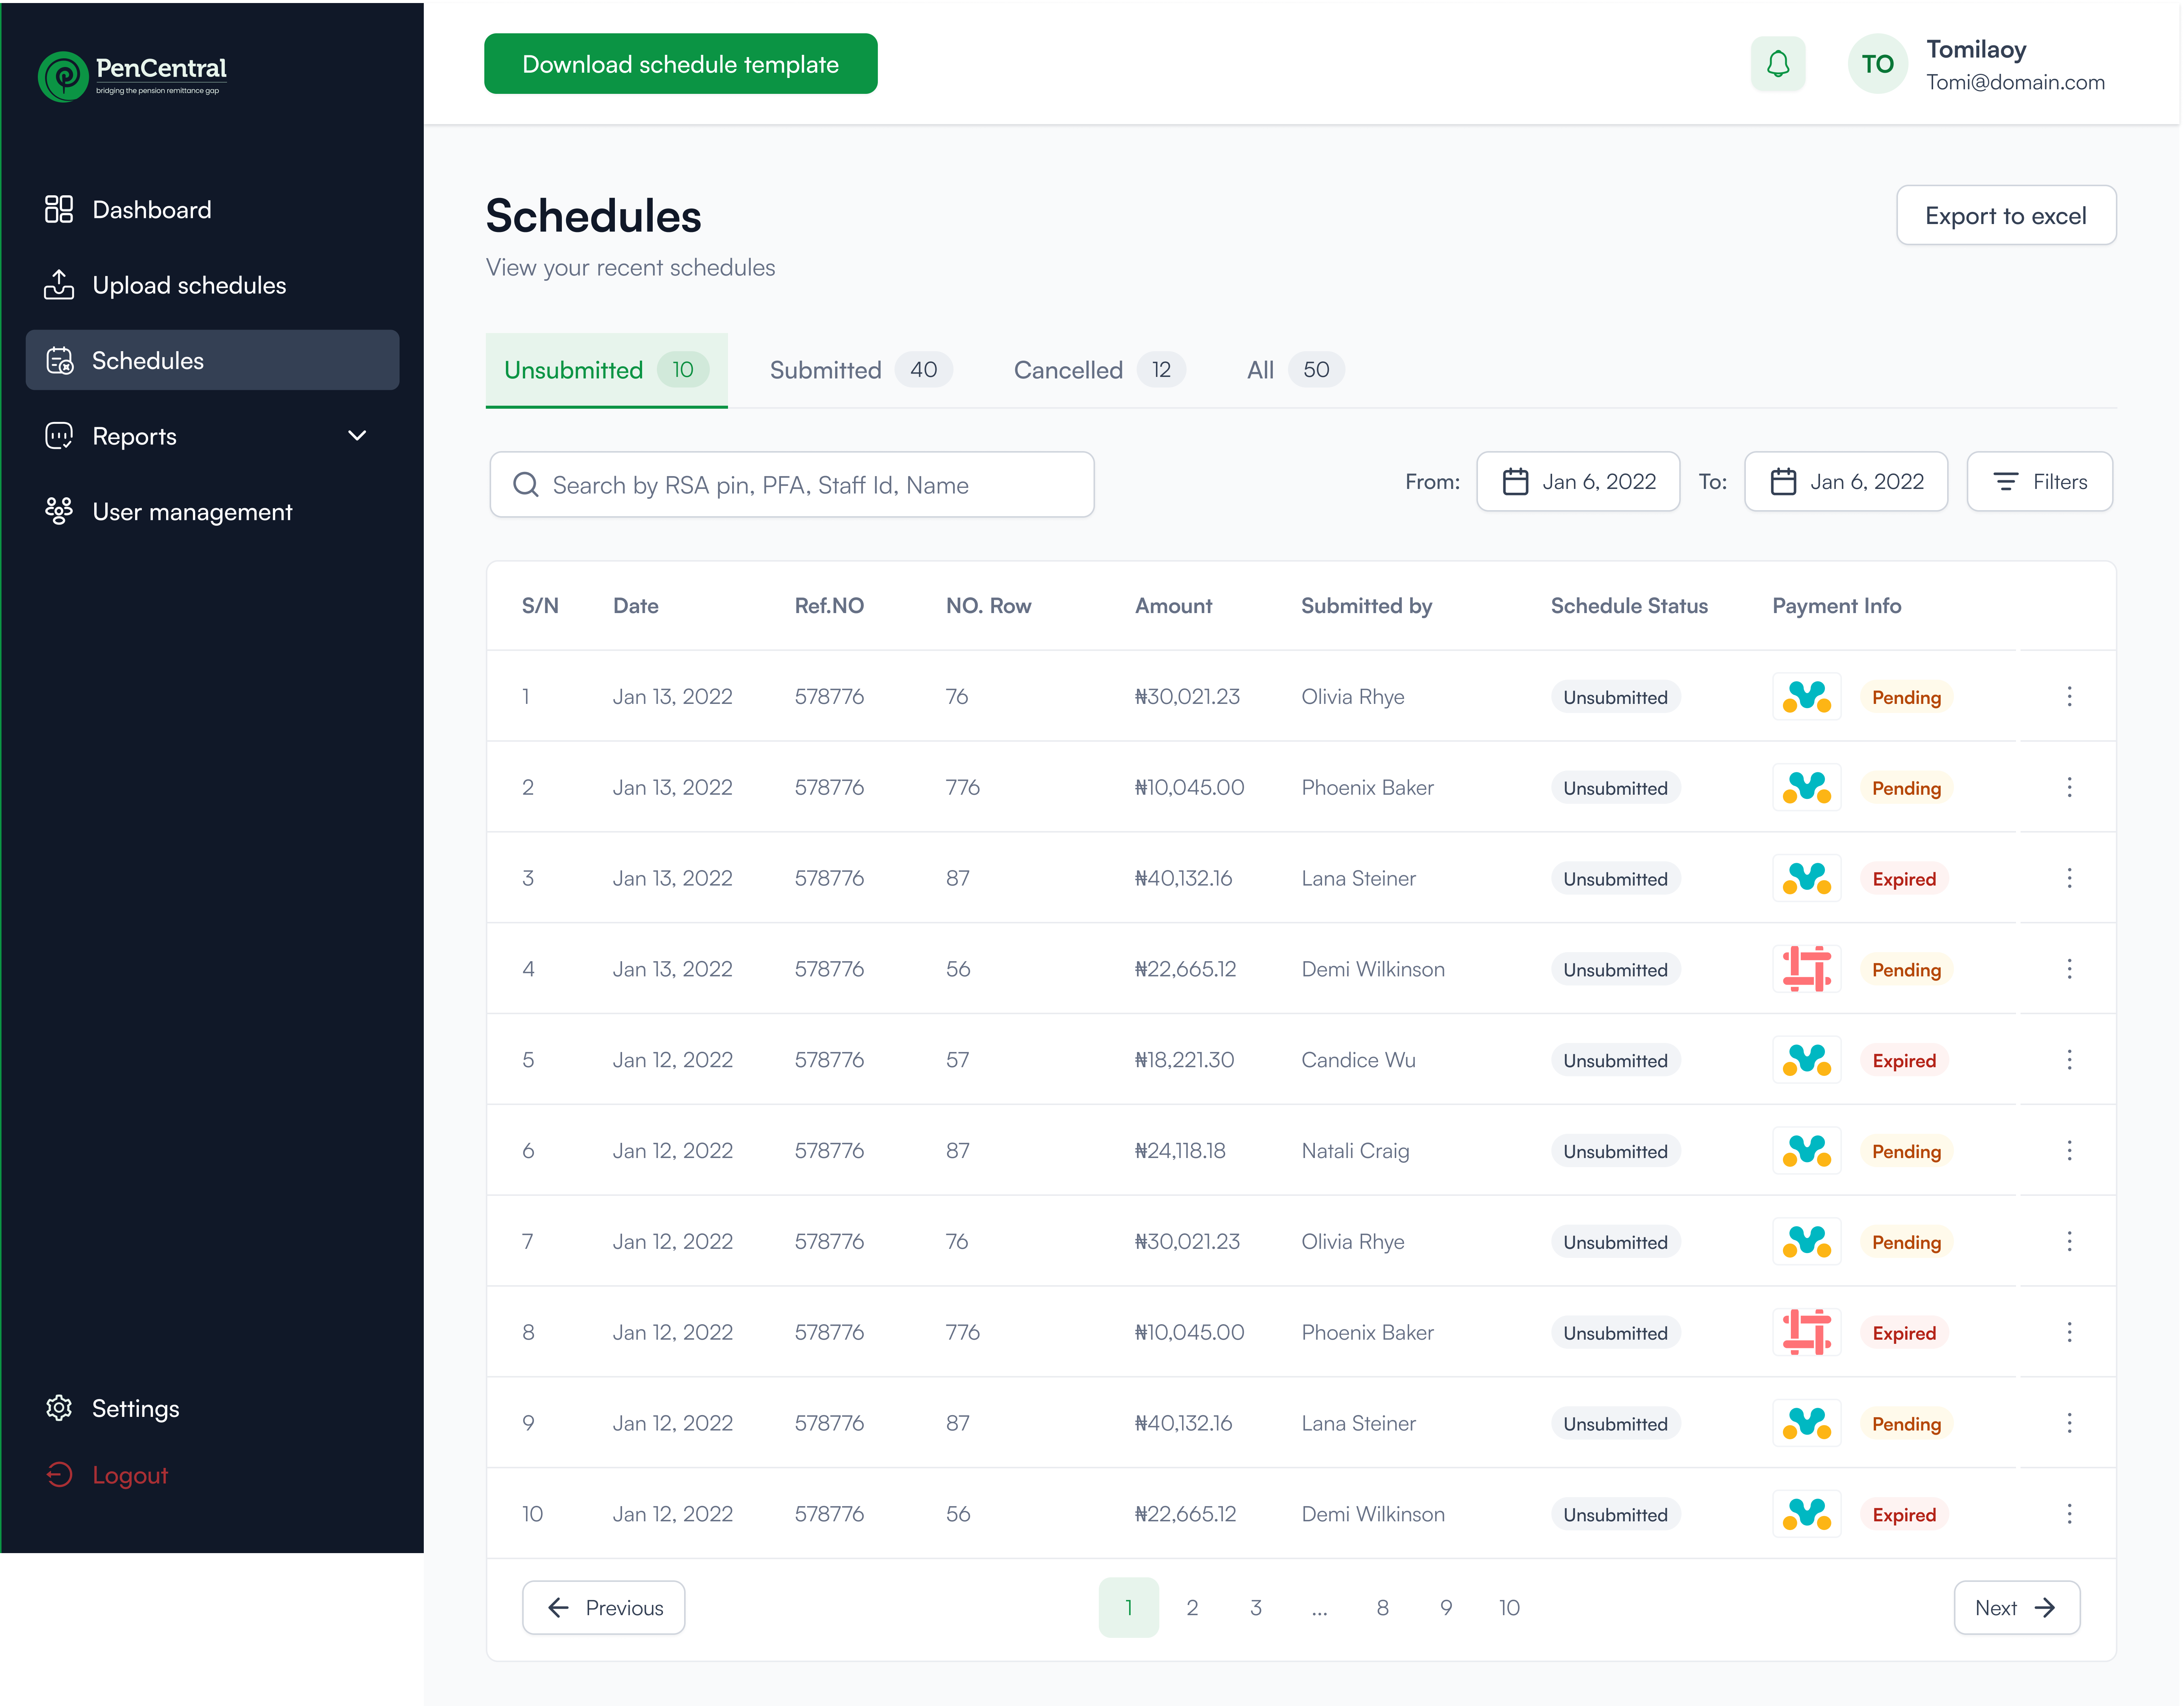Go to Upload schedules page
2184x1706 pixels.
point(212,285)
